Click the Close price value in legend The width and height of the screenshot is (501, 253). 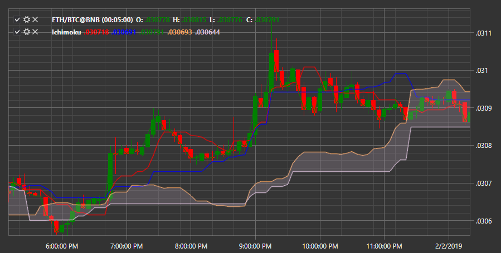point(267,20)
